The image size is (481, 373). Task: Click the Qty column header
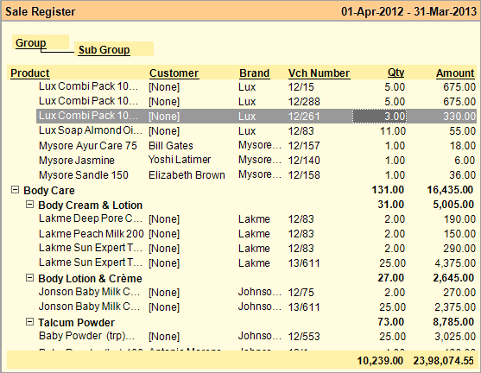coord(396,73)
